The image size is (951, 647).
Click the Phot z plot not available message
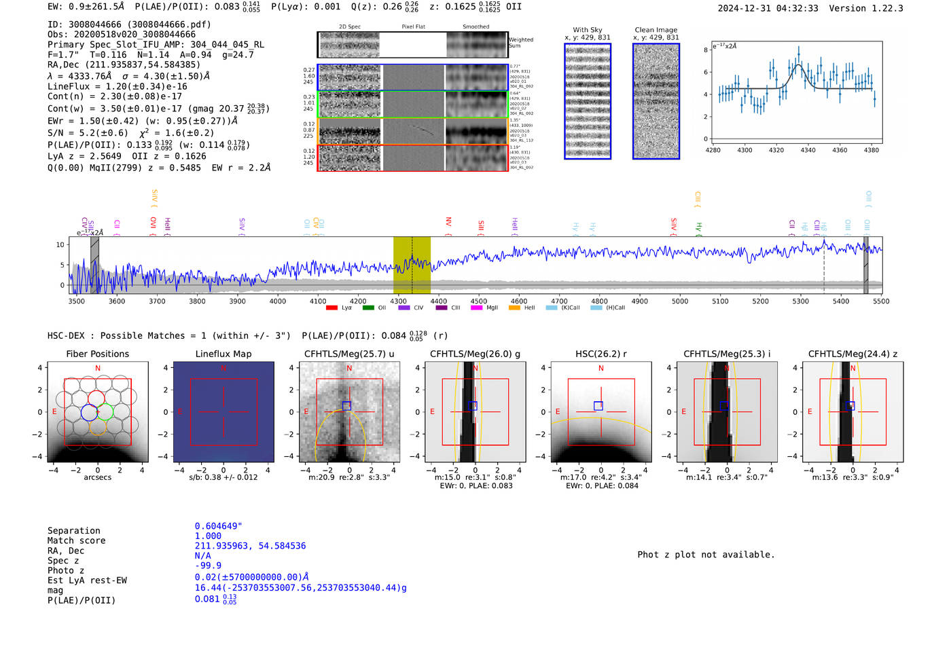click(706, 555)
